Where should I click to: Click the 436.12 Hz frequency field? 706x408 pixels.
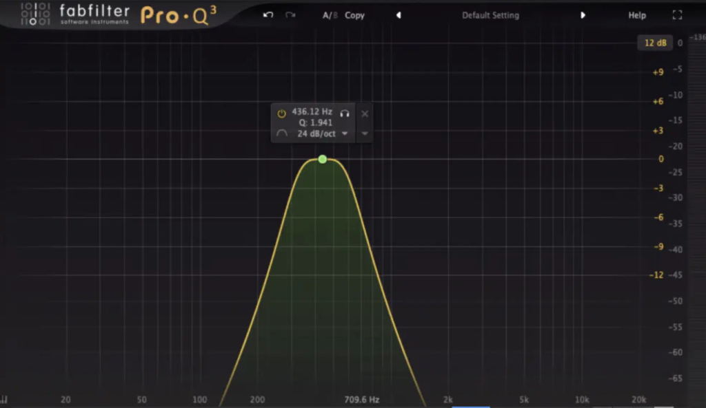pos(313,113)
